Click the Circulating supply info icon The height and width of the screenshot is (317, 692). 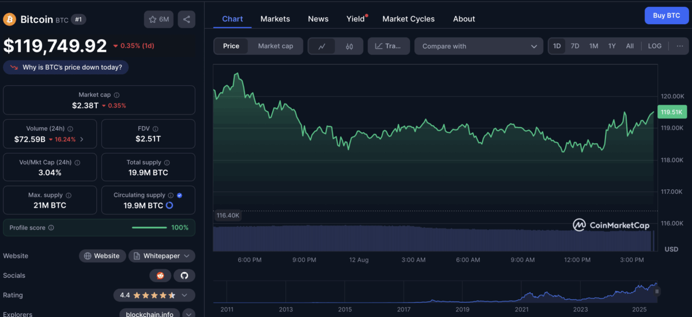[x=171, y=196]
